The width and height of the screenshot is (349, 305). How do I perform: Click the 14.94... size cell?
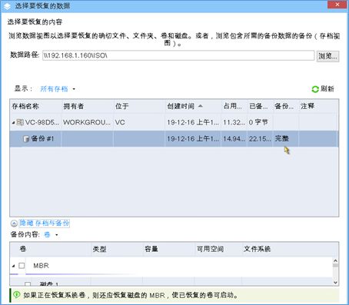pos(234,138)
